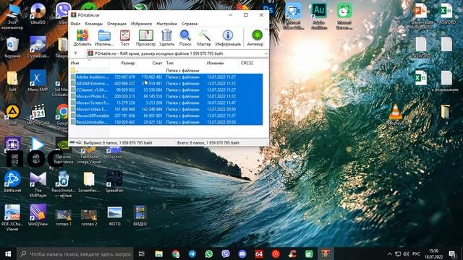Screen dimensions: 463x260
Task: Select the RevoUninstaller folder row
Action: pyautogui.click(x=166, y=122)
